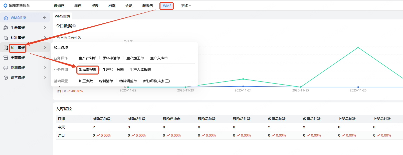This screenshot has height=155, width=403.
Task: Open 生产入库单 in 加工管理 menu
Action: [159, 58]
